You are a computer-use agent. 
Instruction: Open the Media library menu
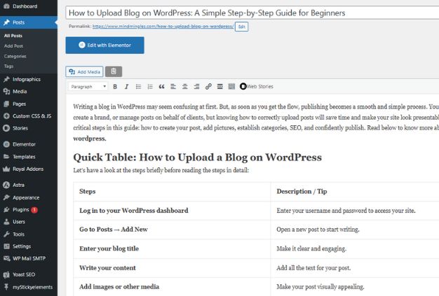pos(29,91)
